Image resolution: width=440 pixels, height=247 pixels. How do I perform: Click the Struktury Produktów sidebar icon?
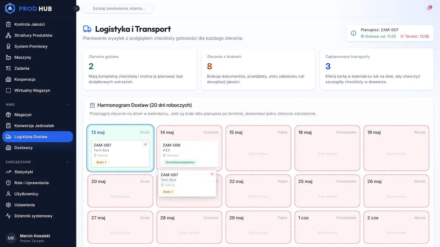(9, 35)
